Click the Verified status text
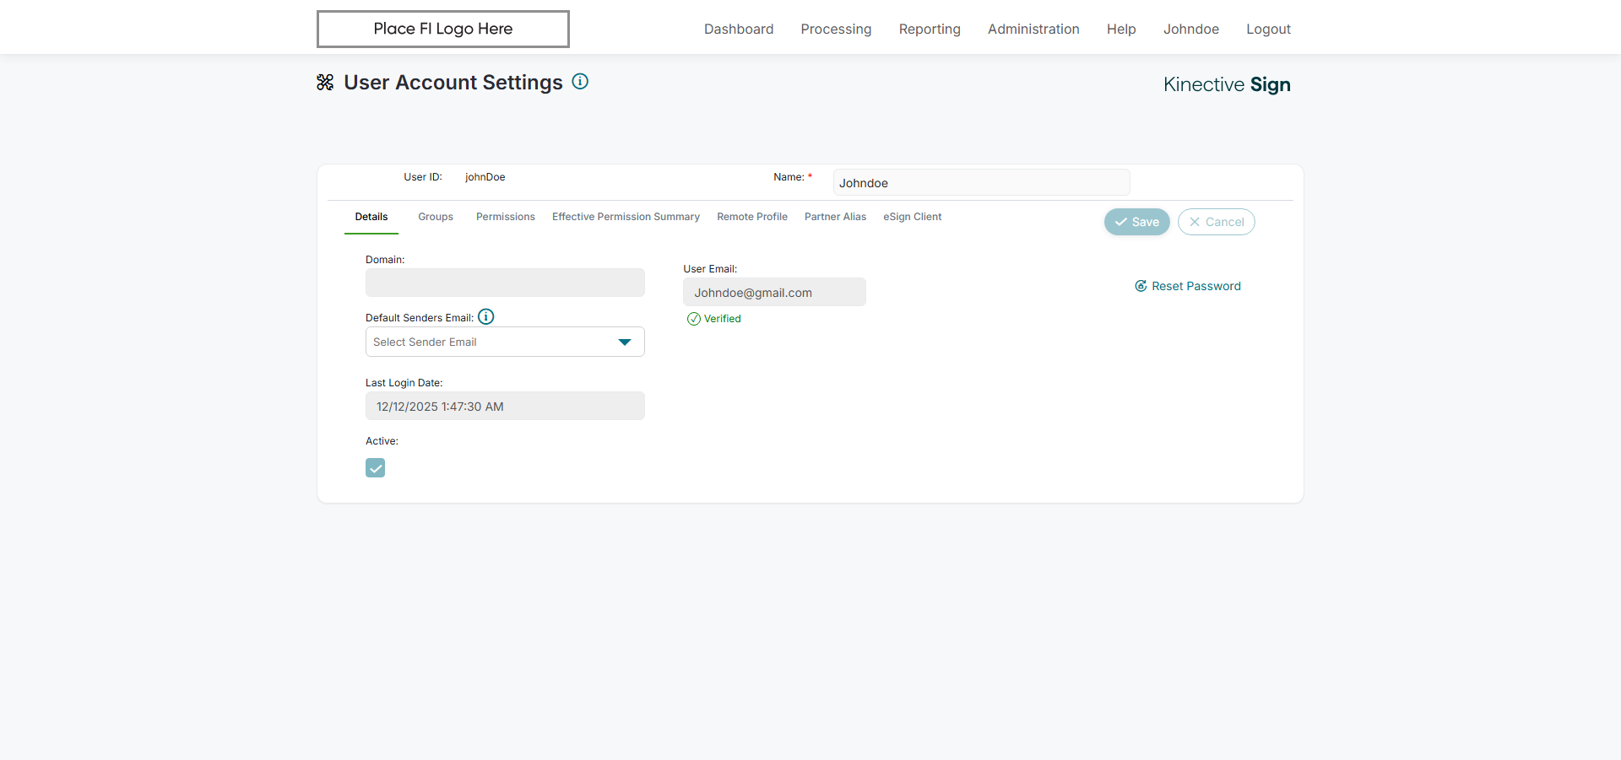1621x760 pixels. pyautogui.click(x=723, y=319)
